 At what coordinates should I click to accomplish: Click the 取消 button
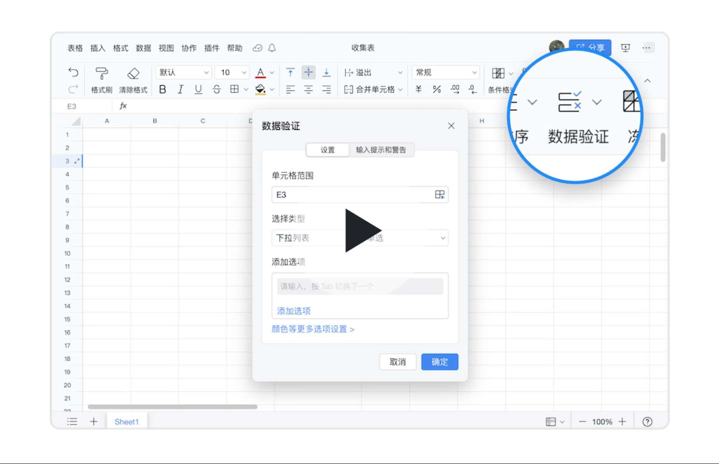click(398, 362)
